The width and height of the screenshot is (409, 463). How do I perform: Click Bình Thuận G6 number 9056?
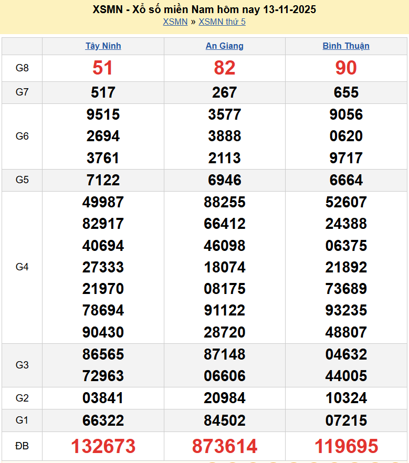coord(346,114)
